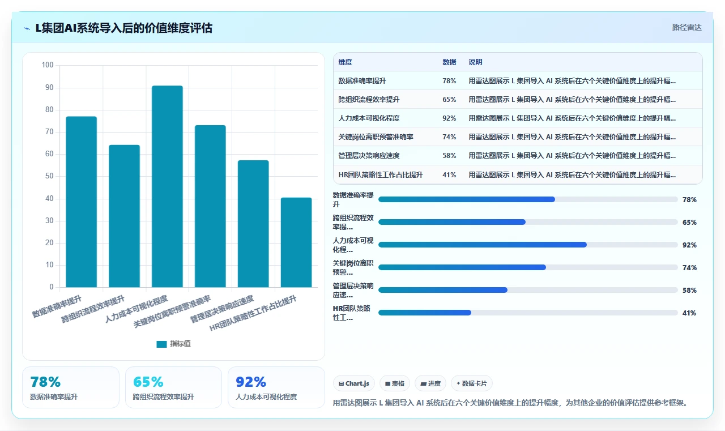725x431 pixels.
Task: Click the 维度 column header
Action: 345,62
